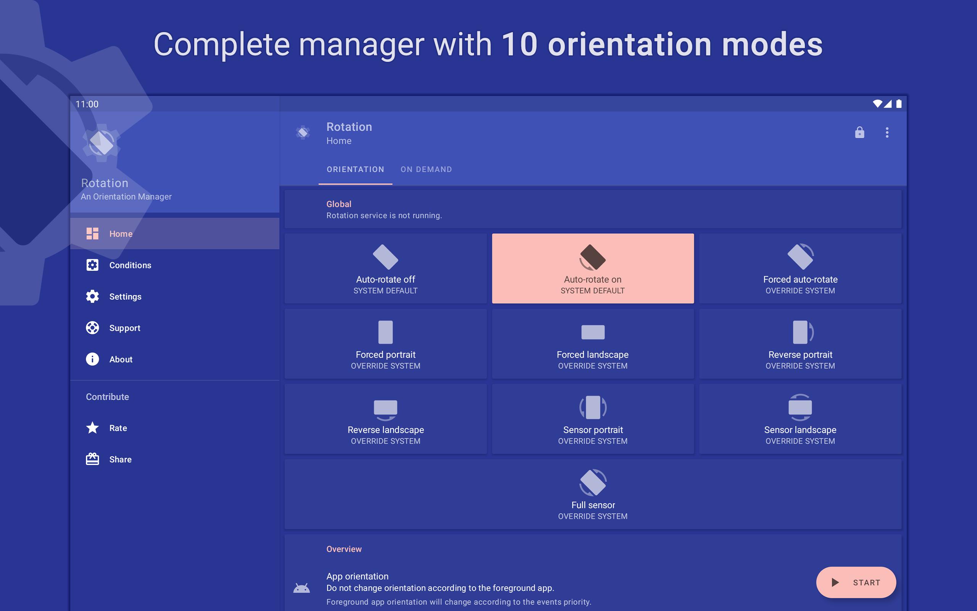The width and height of the screenshot is (977, 611).
Task: Click the About info icon
Action: pos(92,359)
